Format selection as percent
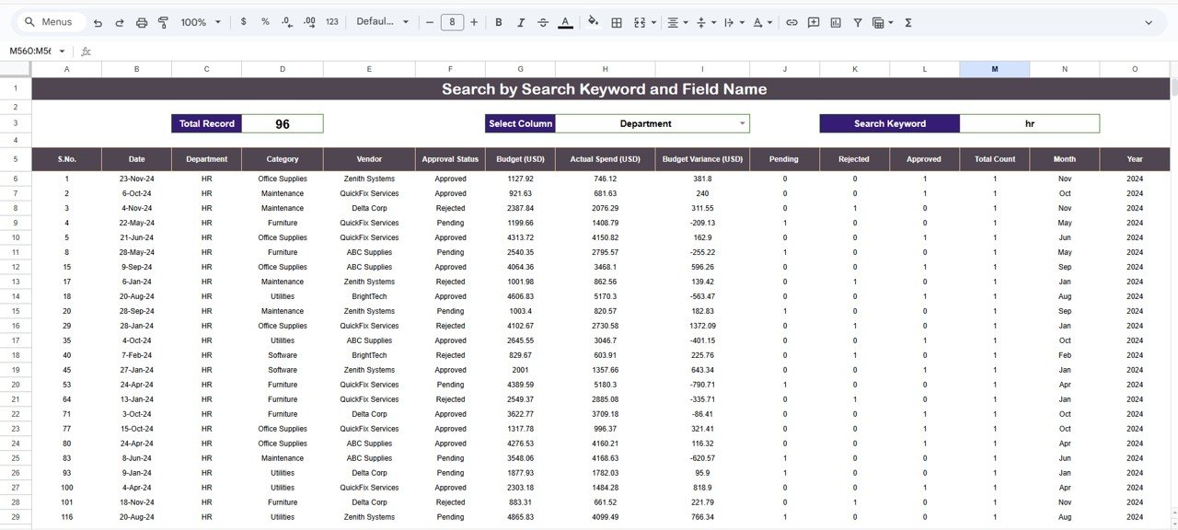 264,21
